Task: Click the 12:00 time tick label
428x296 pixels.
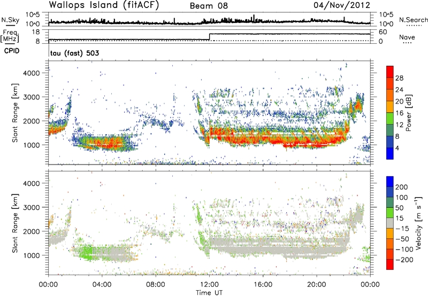Action: 209,284
